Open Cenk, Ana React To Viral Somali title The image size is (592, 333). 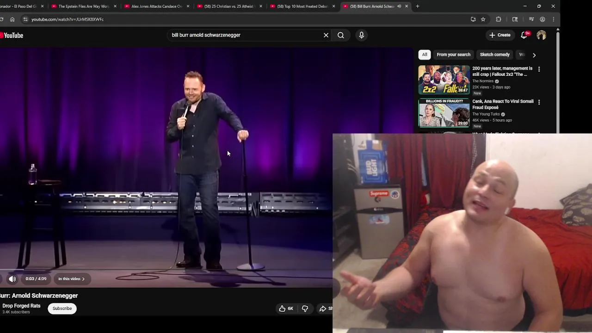click(503, 104)
